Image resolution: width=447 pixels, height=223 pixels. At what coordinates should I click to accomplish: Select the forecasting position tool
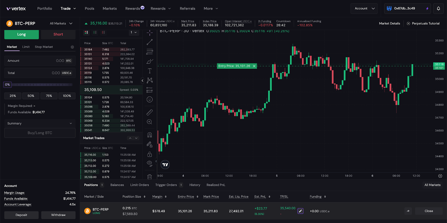tap(150, 90)
